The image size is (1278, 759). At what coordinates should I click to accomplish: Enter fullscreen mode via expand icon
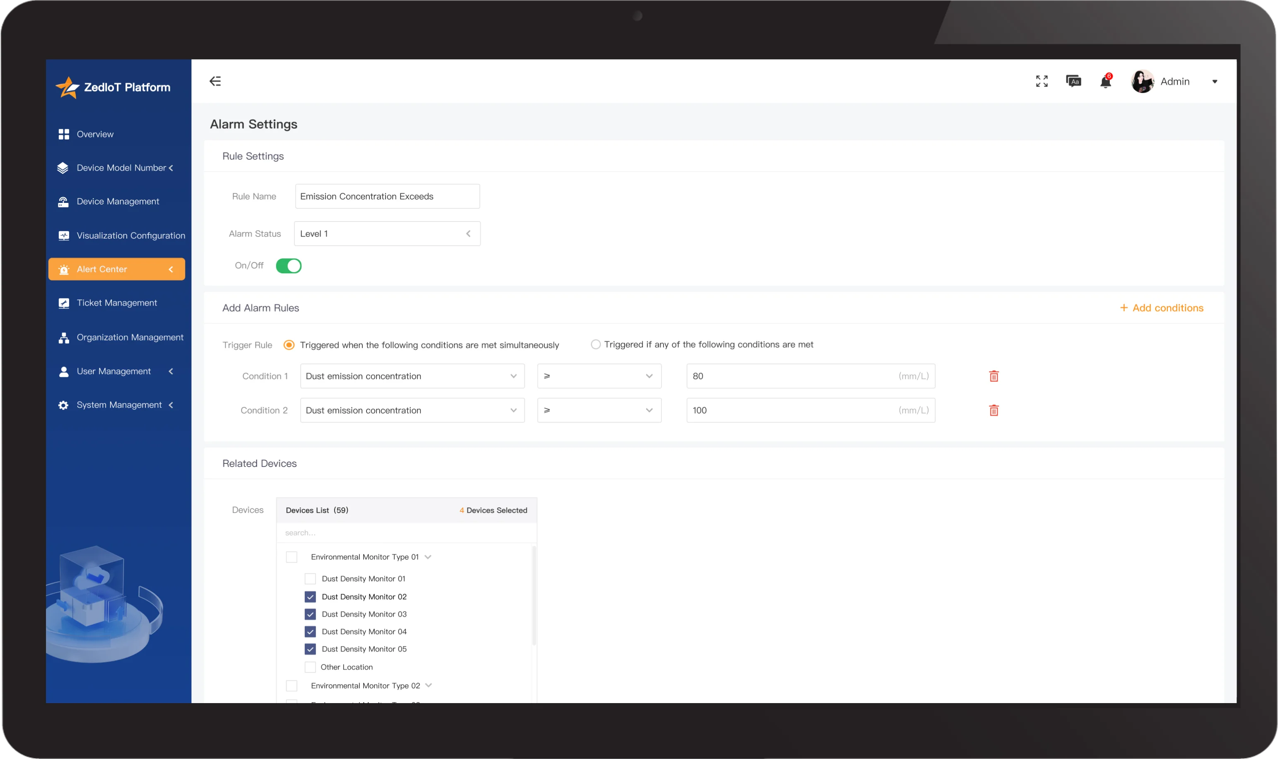[x=1041, y=81]
